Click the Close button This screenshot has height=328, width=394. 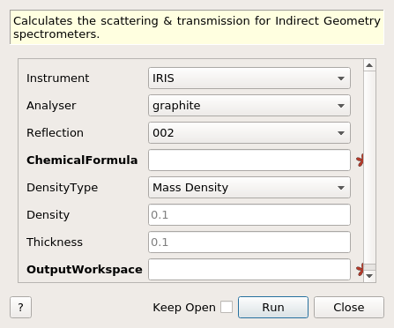(x=349, y=307)
